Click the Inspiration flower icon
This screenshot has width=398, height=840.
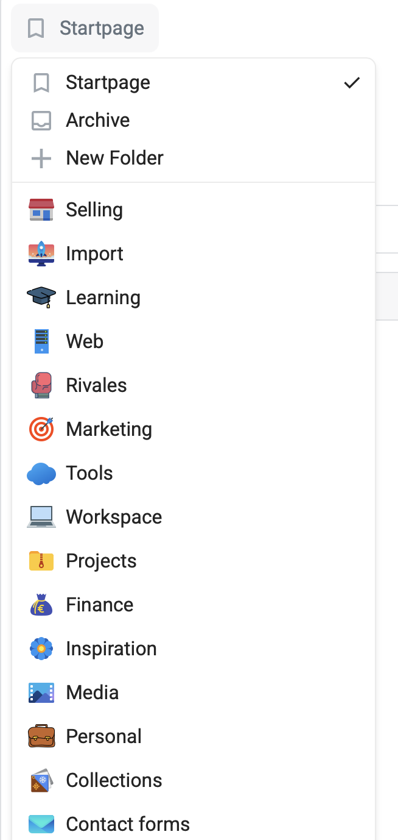41,649
